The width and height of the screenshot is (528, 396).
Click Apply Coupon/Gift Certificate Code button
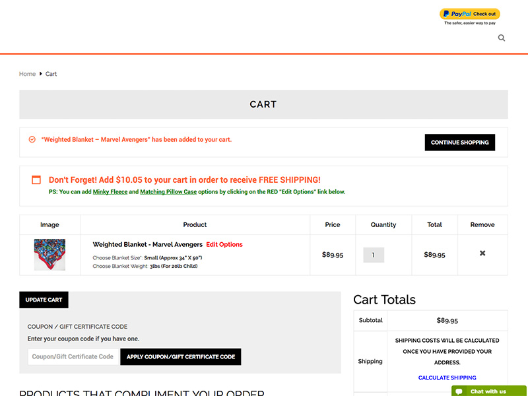pos(181,356)
